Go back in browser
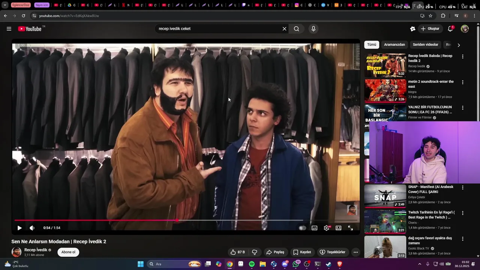The height and width of the screenshot is (270, 480). [5, 16]
